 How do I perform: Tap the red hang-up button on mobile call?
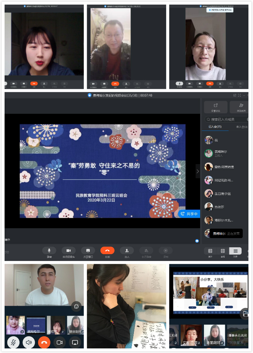click(44, 342)
